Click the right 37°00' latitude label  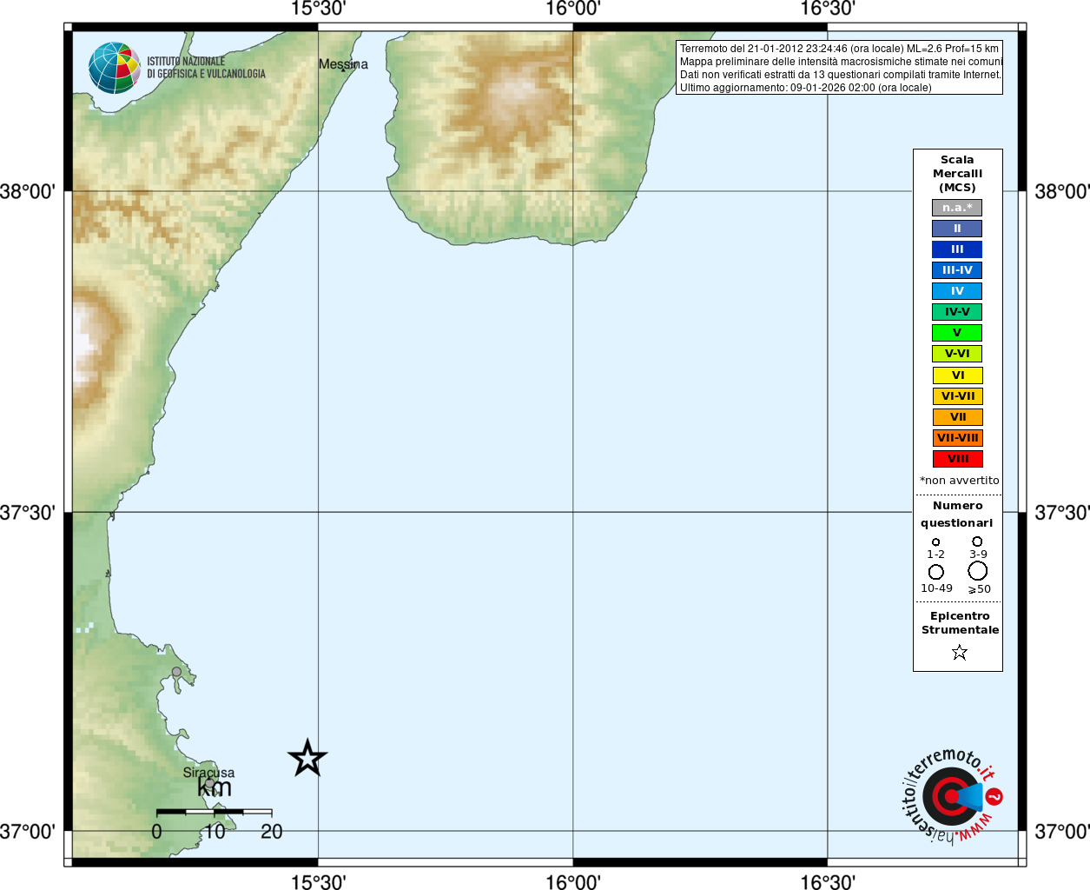point(1062,832)
